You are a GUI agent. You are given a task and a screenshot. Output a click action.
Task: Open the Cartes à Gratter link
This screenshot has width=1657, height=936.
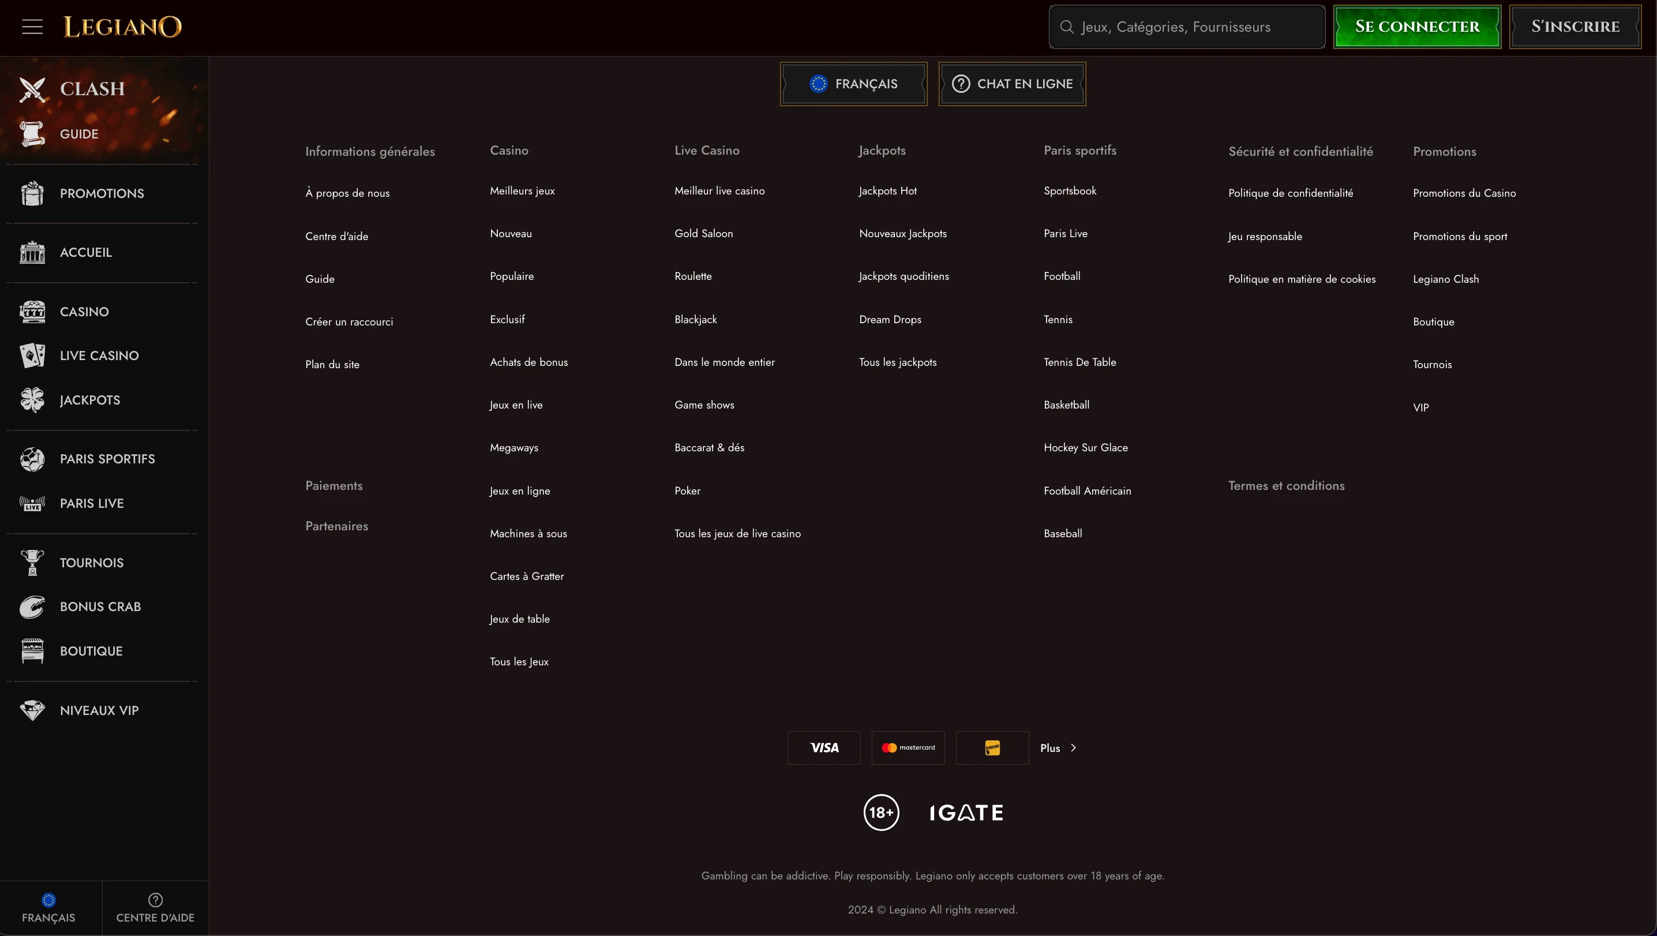(x=527, y=576)
